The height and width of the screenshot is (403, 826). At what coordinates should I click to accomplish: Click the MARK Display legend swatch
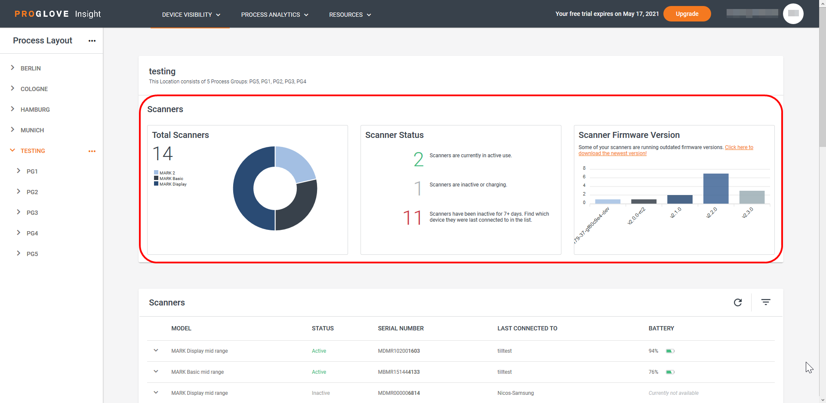click(156, 184)
